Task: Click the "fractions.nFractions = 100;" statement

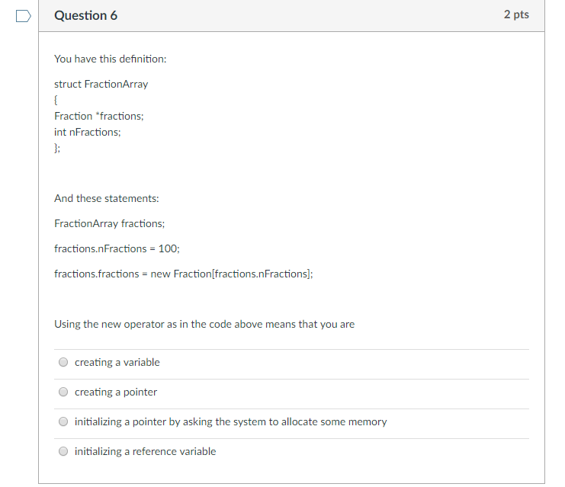Action: [x=117, y=248]
